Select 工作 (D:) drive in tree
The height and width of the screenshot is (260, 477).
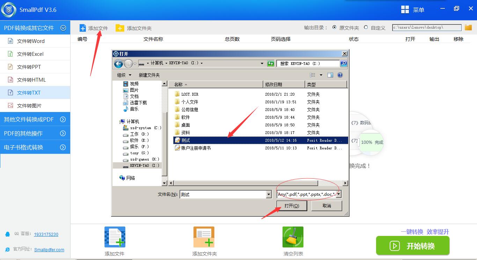[x=135, y=134]
